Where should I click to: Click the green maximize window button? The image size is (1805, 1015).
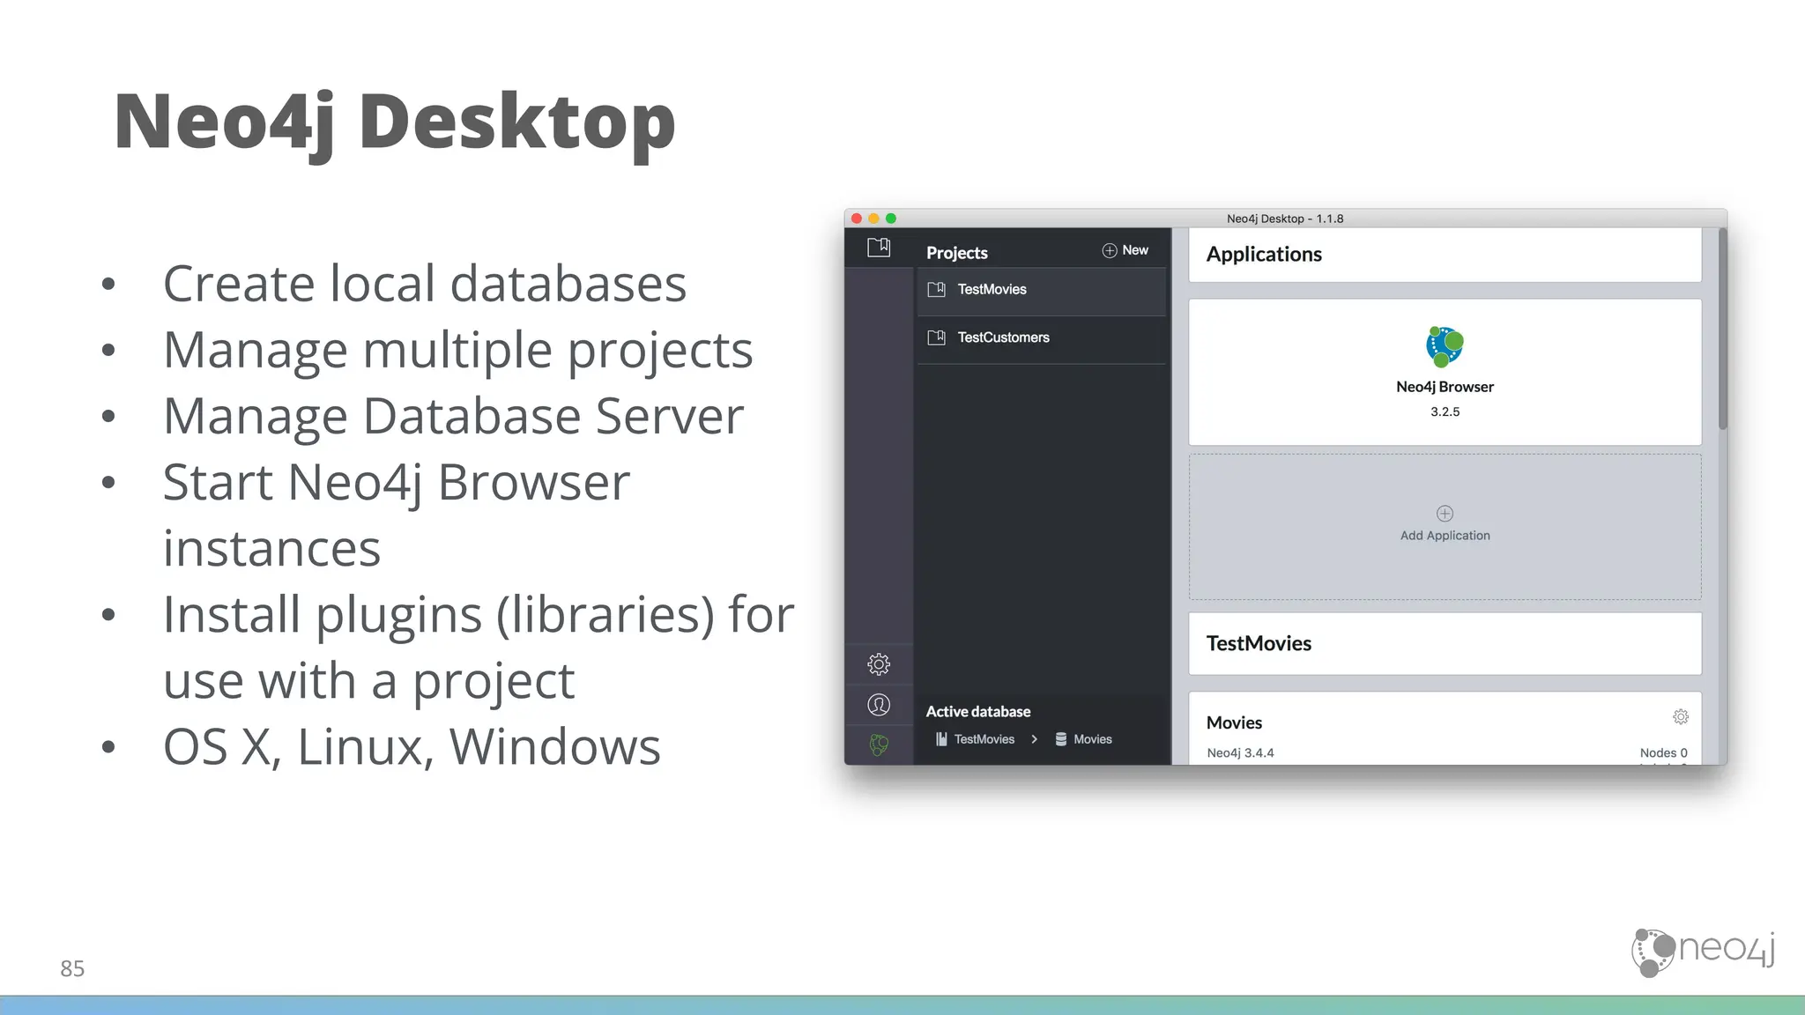[x=891, y=219]
